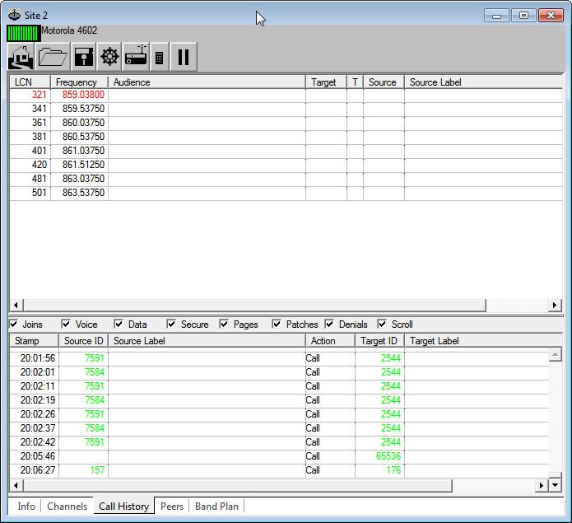
Task: Open settings via the ship wheel icon
Action: coord(109,57)
